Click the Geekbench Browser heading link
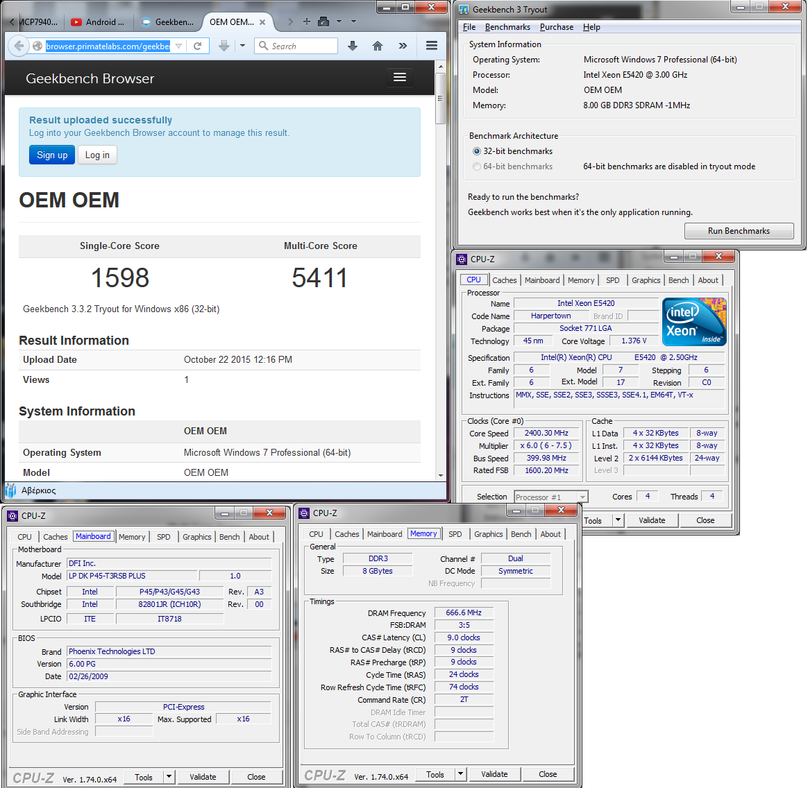 (90, 78)
